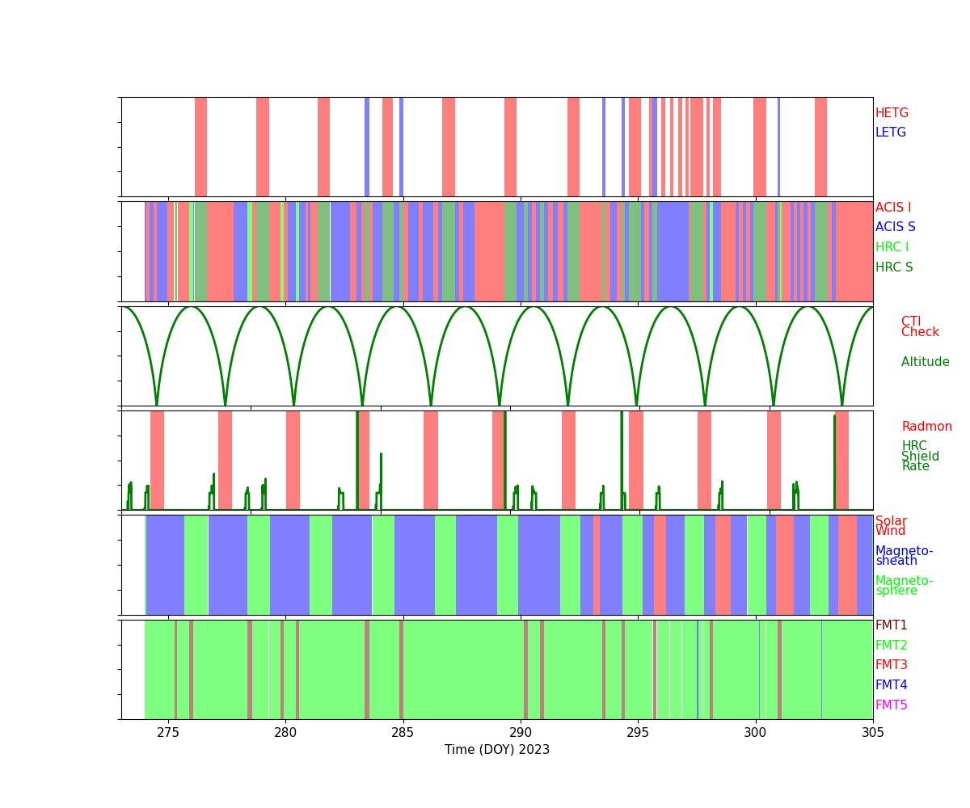The image size is (970, 808).
Task: Click the FMT1 legend label
Action: click(891, 626)
